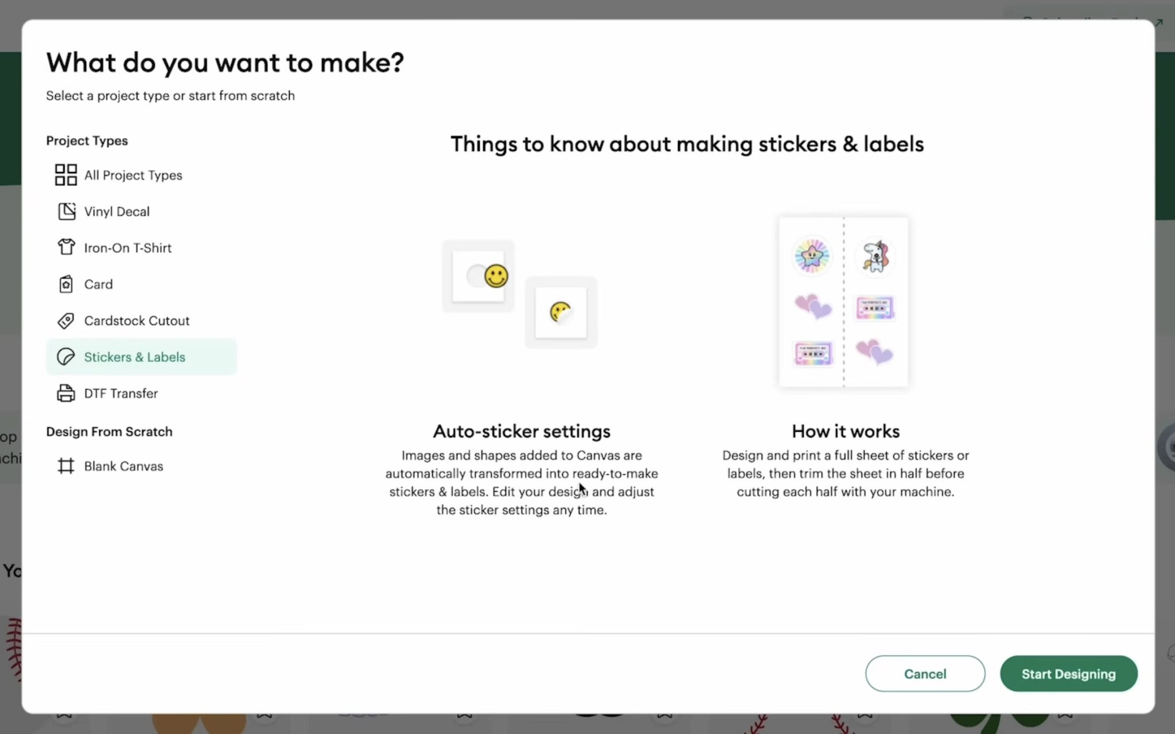1175x734 pixels.
Task: Open the external link arrow near top right
Action: (1161, 24)
